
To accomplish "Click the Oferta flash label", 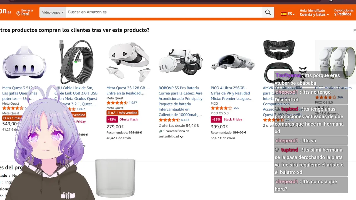I will pos(128,119).
